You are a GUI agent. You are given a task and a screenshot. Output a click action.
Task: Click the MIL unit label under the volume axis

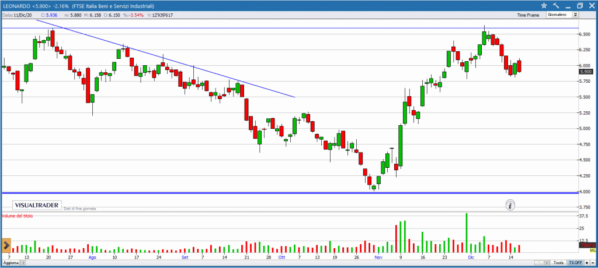pyautogui.click(x=593, y=251)
